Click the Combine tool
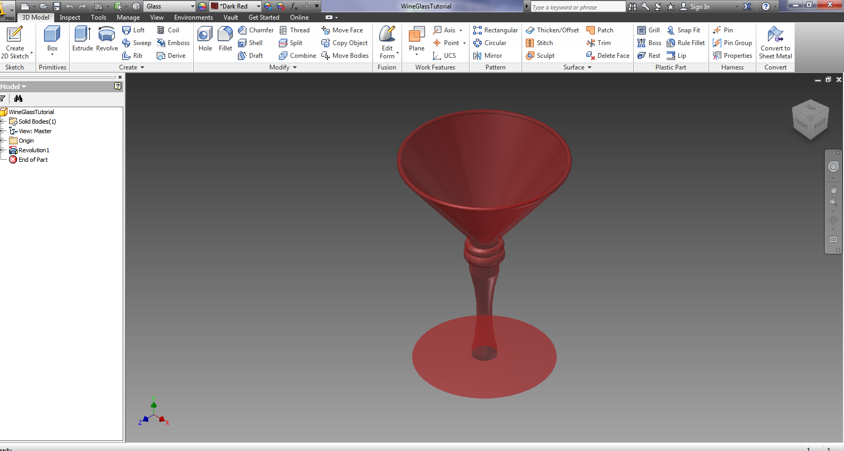 [297, 56]
